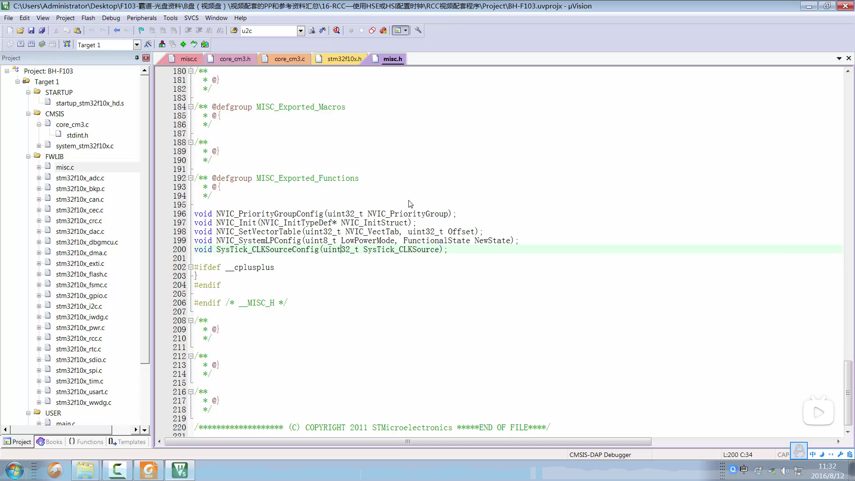
Task: Click into the u2c search field
Action: coord(269,30)
